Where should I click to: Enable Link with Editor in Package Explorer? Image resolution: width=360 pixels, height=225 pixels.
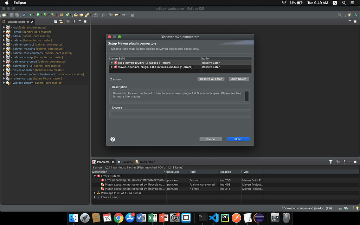tap(61, 21)
